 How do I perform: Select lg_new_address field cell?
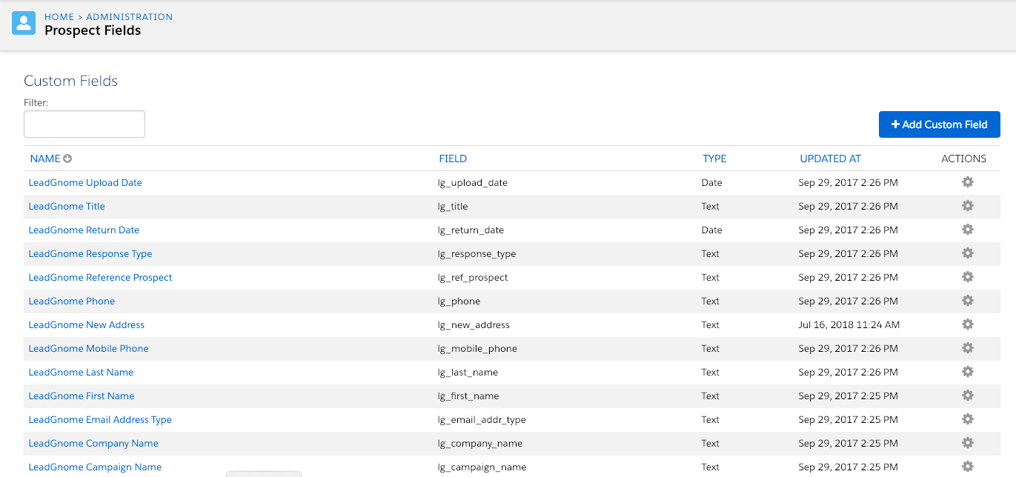click(474, 324)
